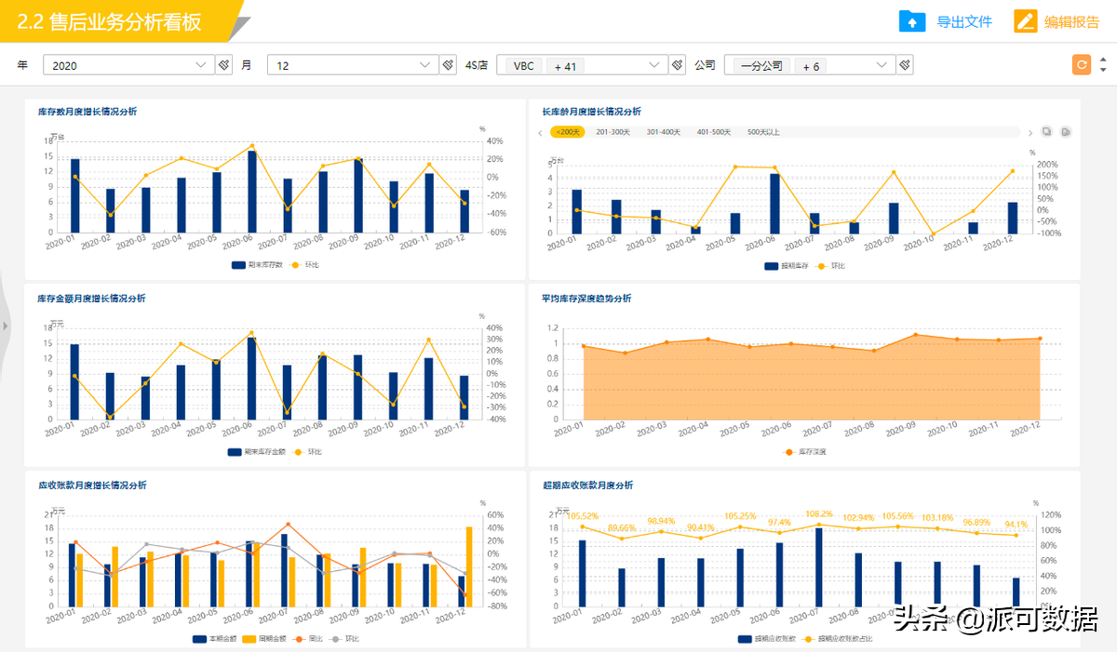The image size is (1117, 652).
Task: Toggle 环比 legend in the 长库龄 chart
Action: pyautogui.click(x=830, y=266)
